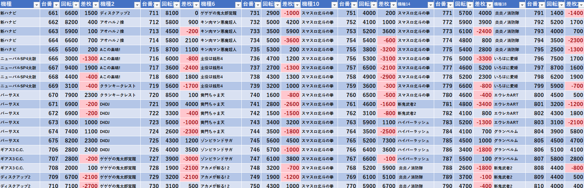The height and width of the screenshot is (188, 584).
Task: Open 台番 filter arrow right after 機種10
Action: (x=354, y=5)
